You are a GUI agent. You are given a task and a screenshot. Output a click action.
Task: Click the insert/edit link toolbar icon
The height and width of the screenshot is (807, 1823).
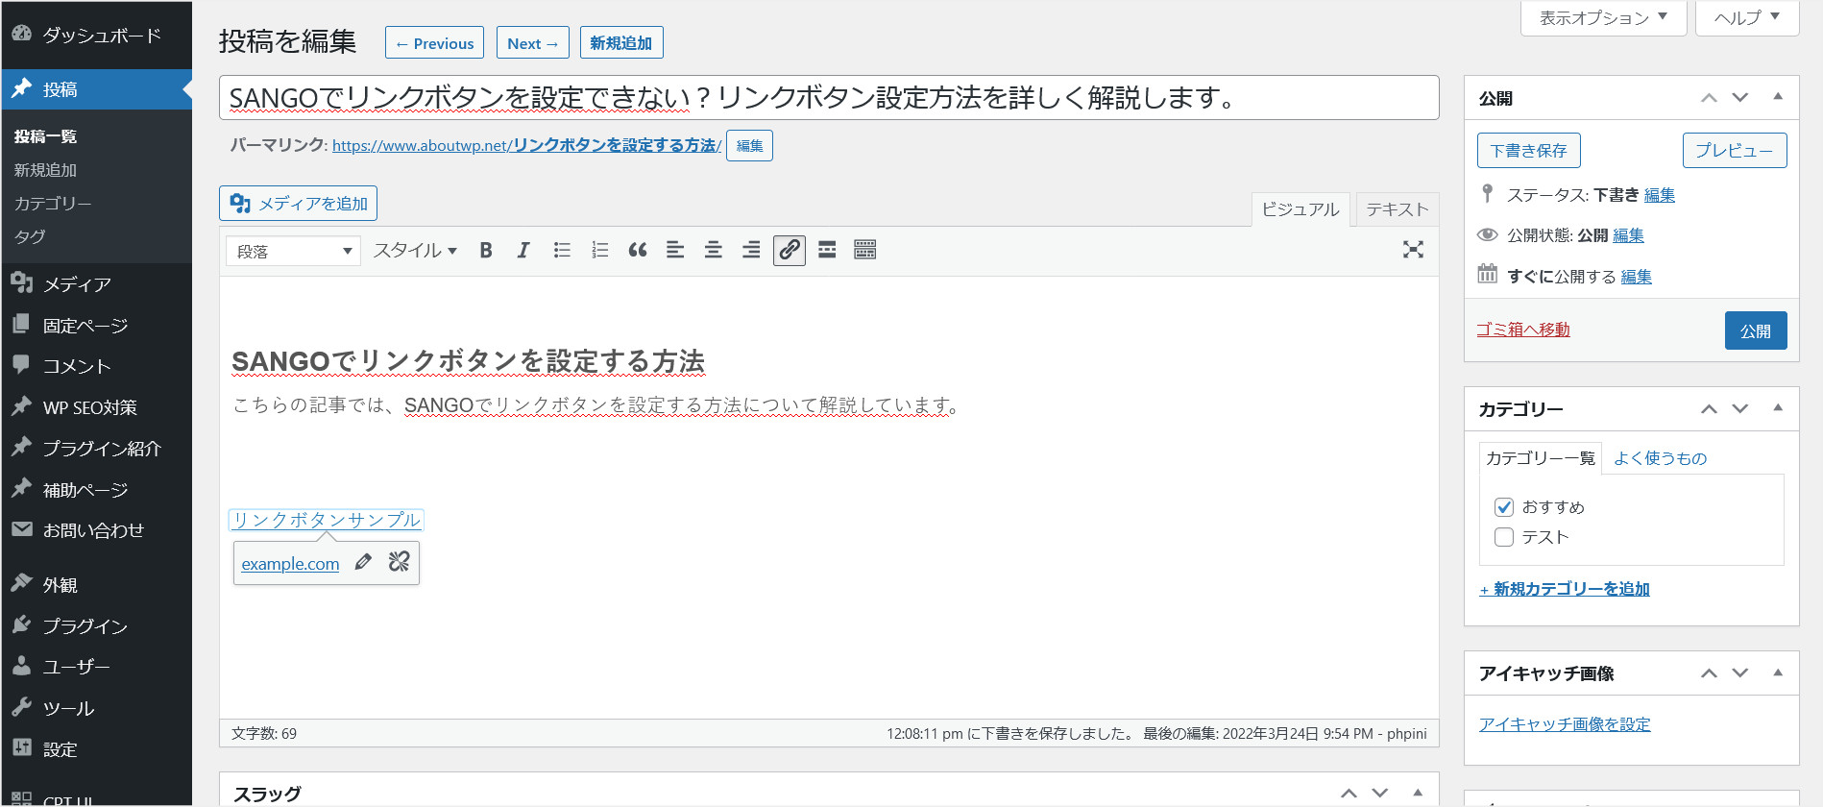[790, 251]
